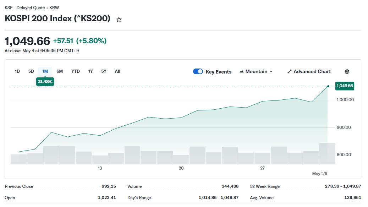Expand the Mountain chart type dropdown chevron
Image resolution: width=368 pixels, height=207 pixels.
[271, 72]
